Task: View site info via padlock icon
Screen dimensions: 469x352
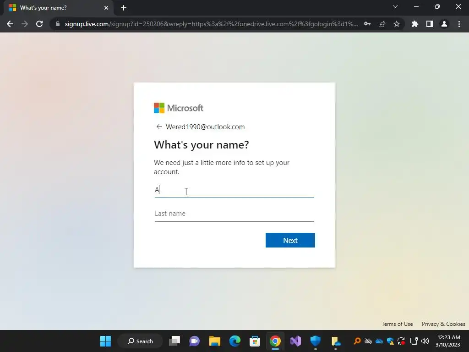Action: [58, 24]
